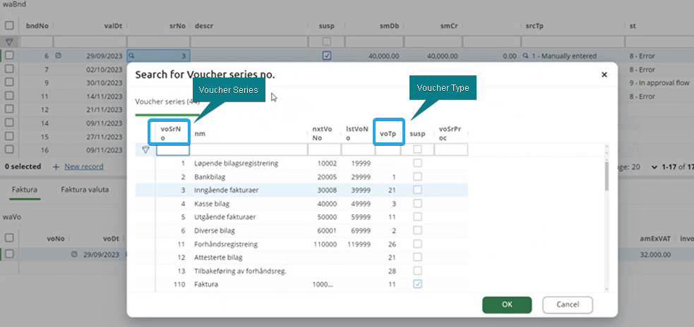The height and width of the screenshot is (327, 694).
Task: Sort the dialog grid by the voSrNo column header
Action: (170, 132)
